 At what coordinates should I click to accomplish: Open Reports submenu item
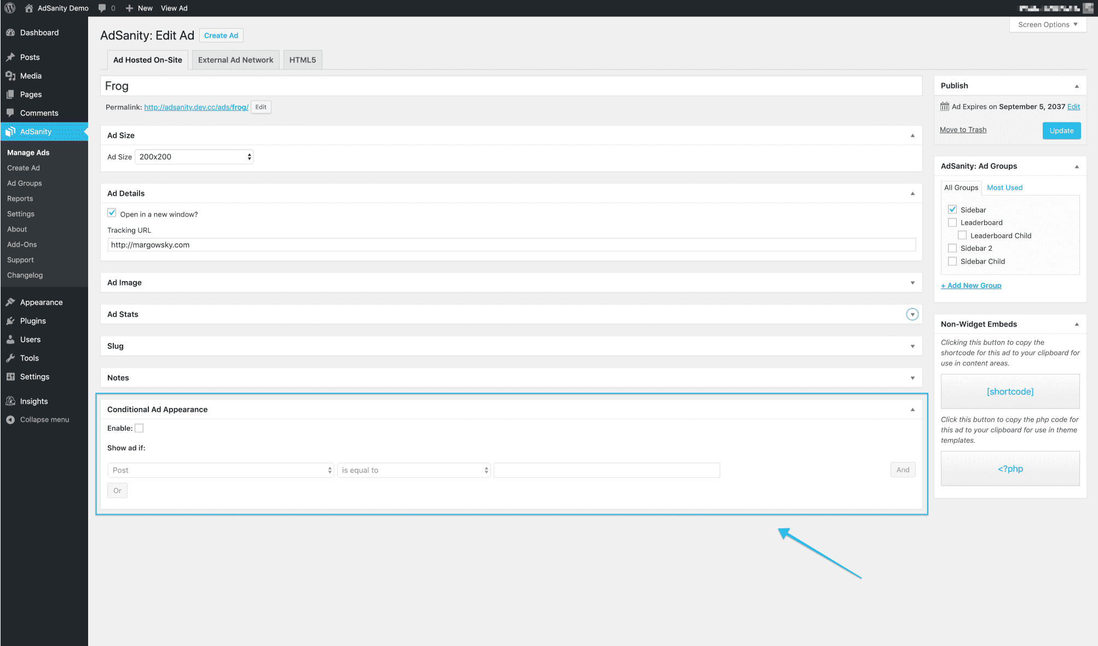[x=20, y=199]
